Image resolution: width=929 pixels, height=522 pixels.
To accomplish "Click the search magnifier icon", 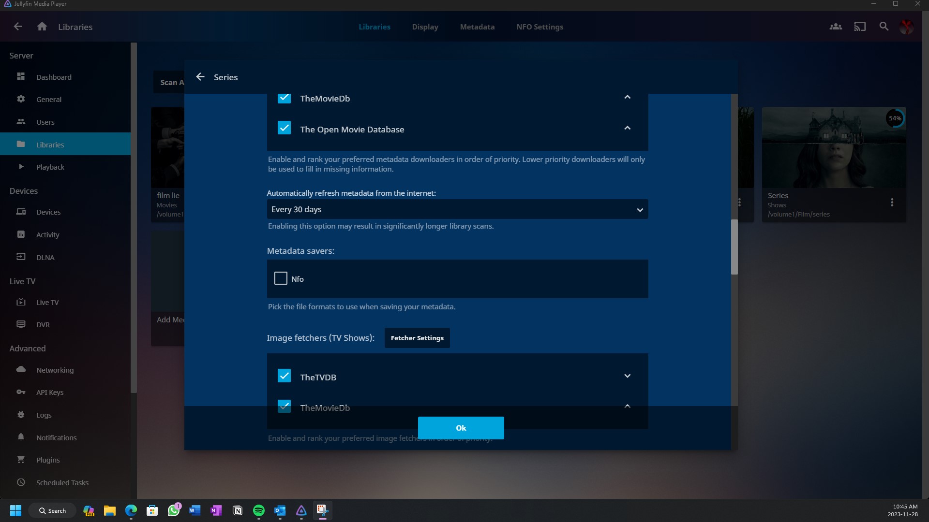I will point(884,27).
